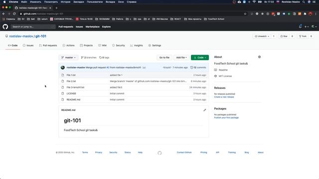
Task: Click the Go to file button
Action: point(164,58)
